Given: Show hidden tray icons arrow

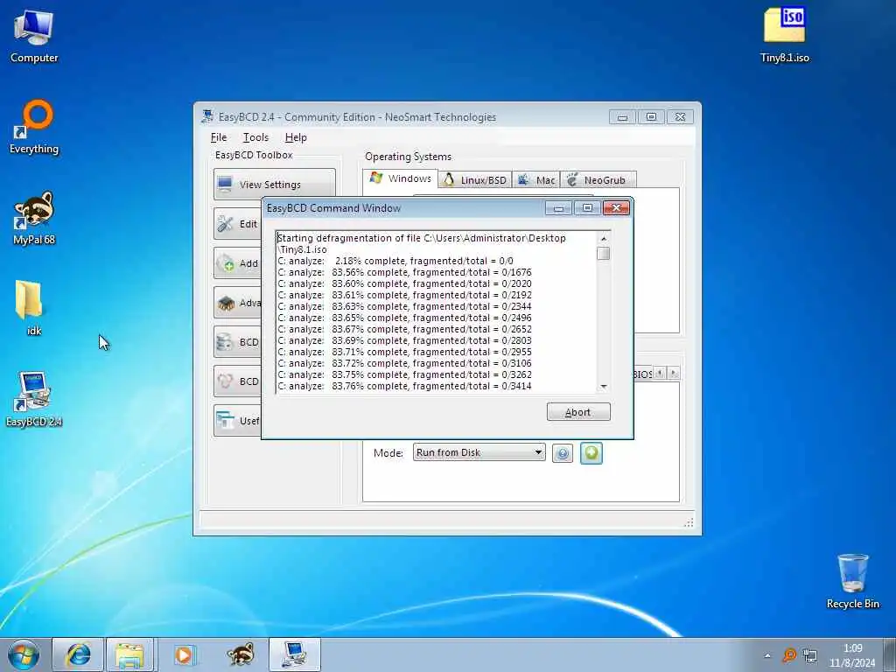Looking at the screenshot, I should (x=767, y=655).
